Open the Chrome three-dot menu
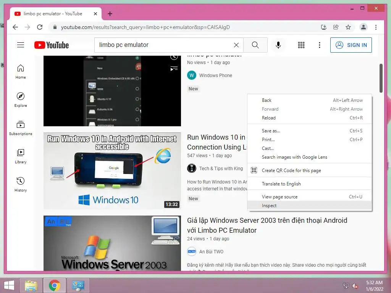 click(x=376, y=27)
